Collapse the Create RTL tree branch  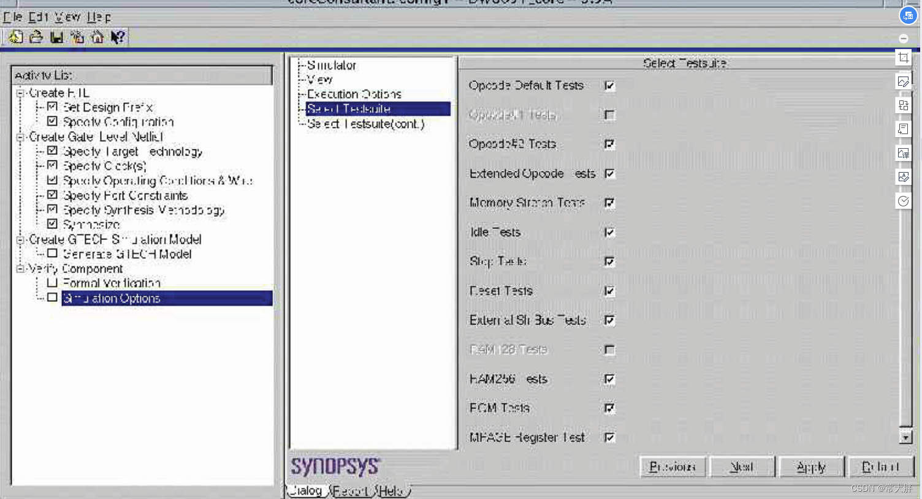click(20, 92)
